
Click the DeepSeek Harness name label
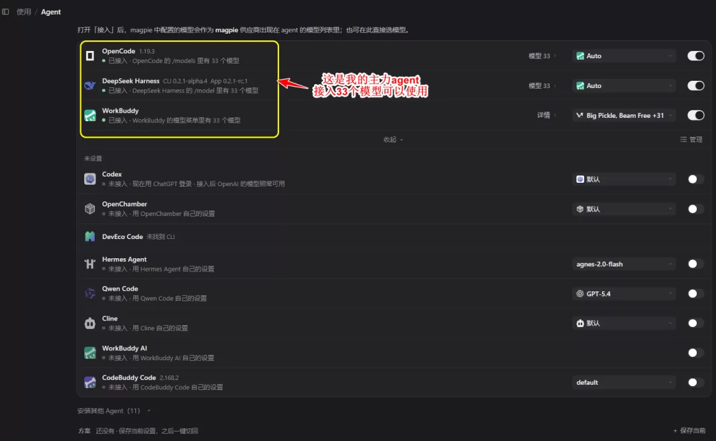(x=131, y=81)
